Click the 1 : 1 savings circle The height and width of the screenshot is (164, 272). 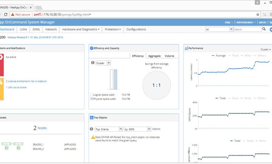point(157,85)
